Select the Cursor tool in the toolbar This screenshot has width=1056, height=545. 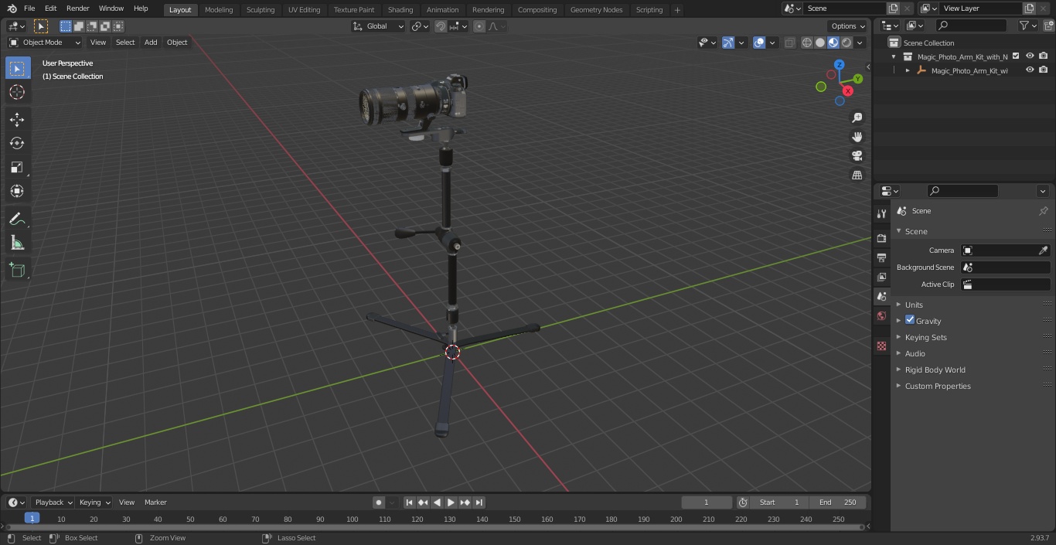tap(17, 92)
